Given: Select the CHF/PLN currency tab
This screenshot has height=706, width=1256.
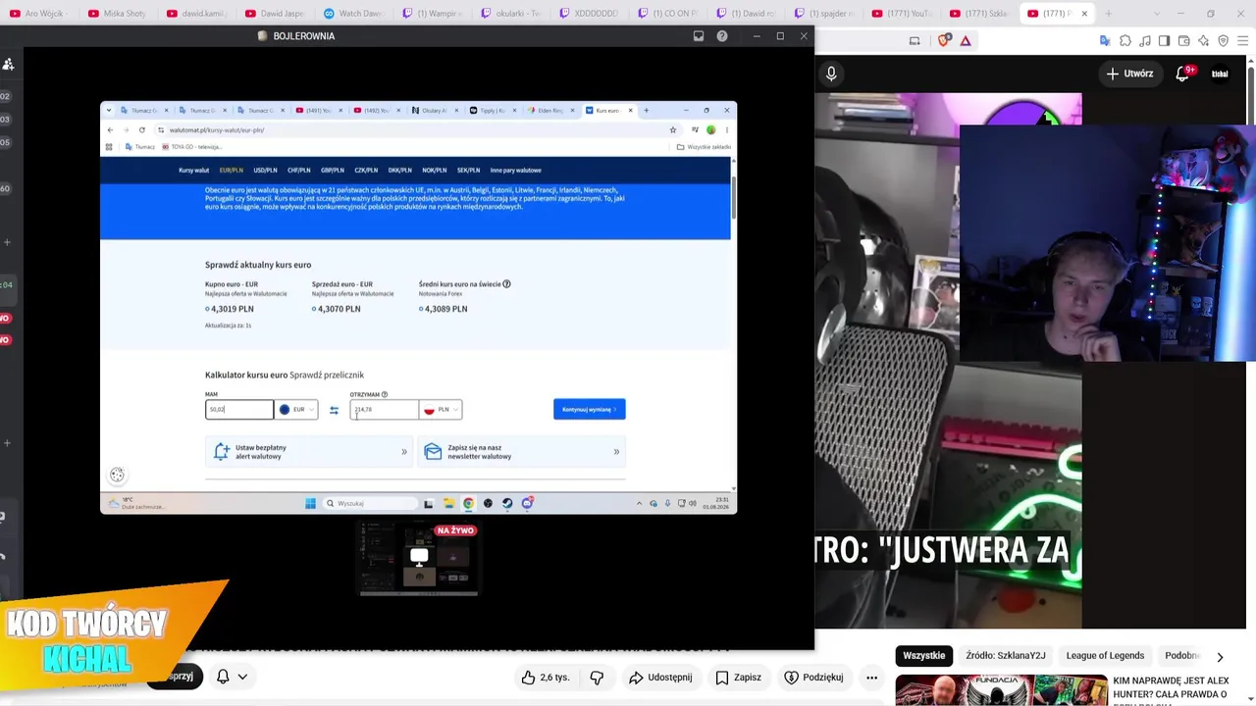Looking at the screenshot, I should click(x=299, y=171).
